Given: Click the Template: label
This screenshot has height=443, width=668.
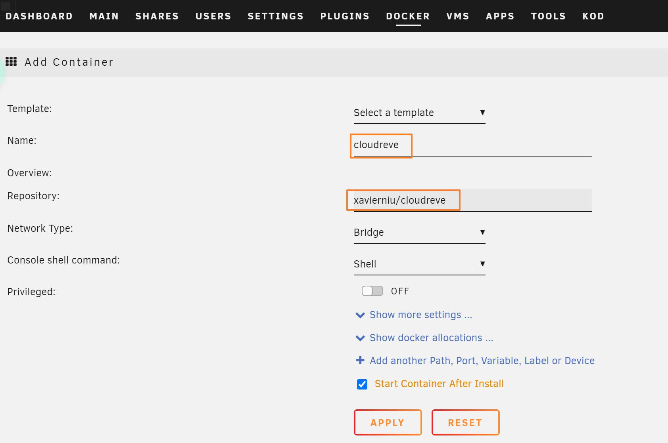Looking at the screenshot, I should (x=30, y=109).
